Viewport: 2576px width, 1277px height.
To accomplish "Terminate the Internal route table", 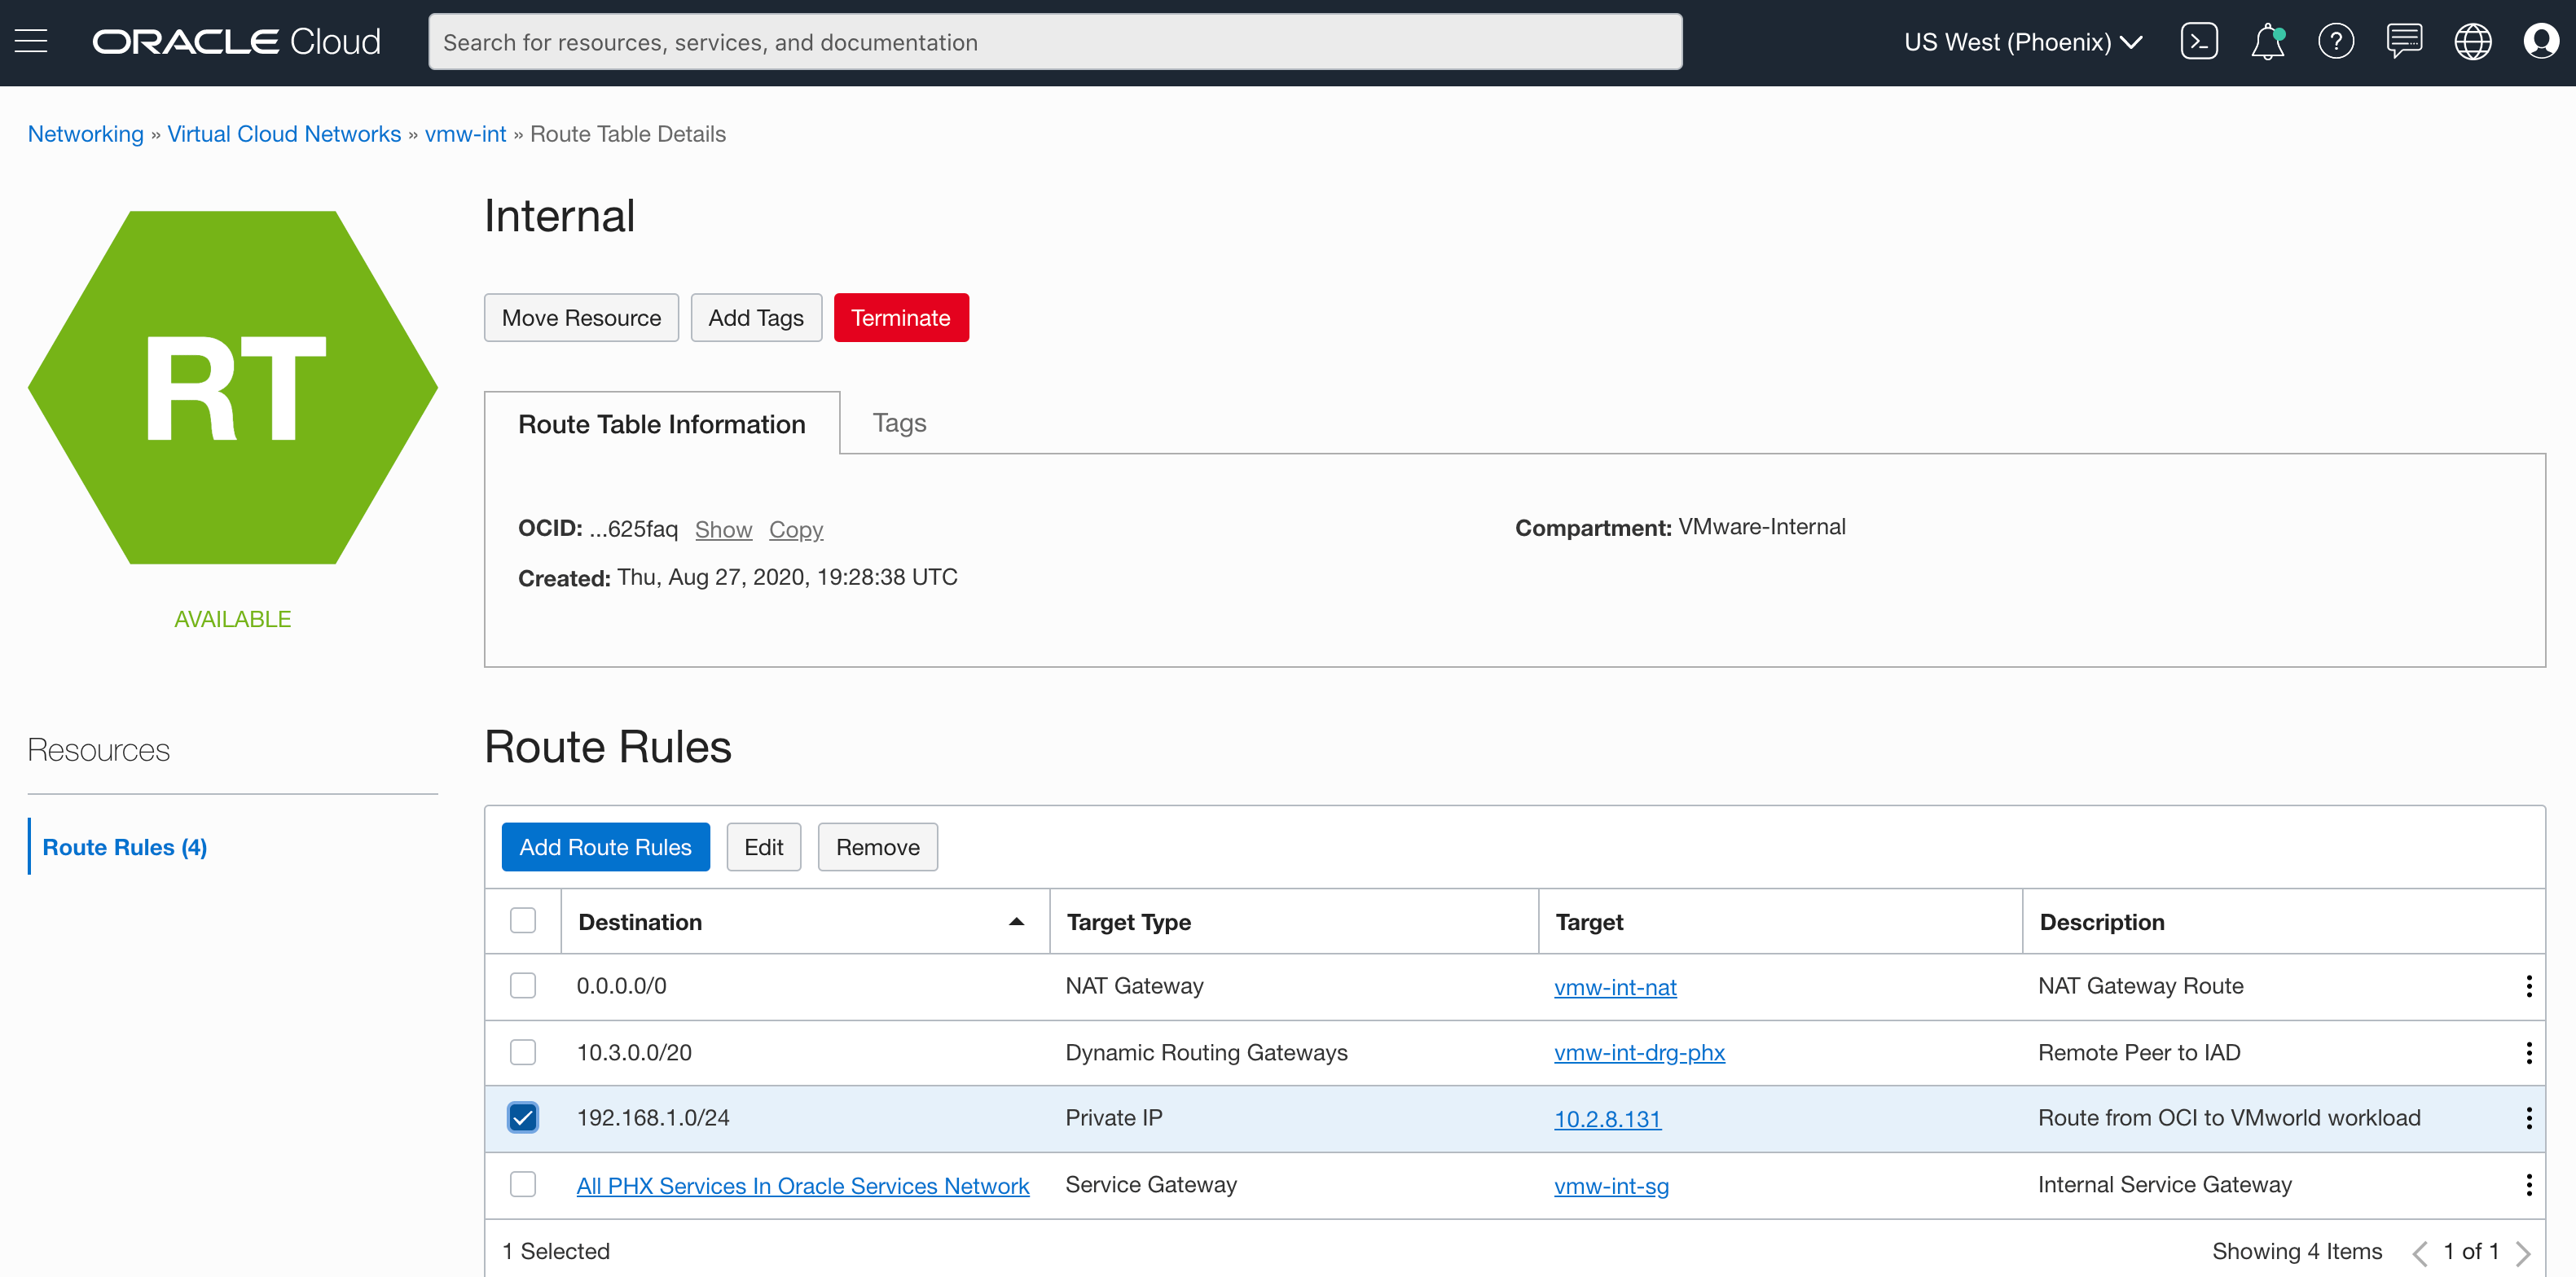I will coord(900,317).
